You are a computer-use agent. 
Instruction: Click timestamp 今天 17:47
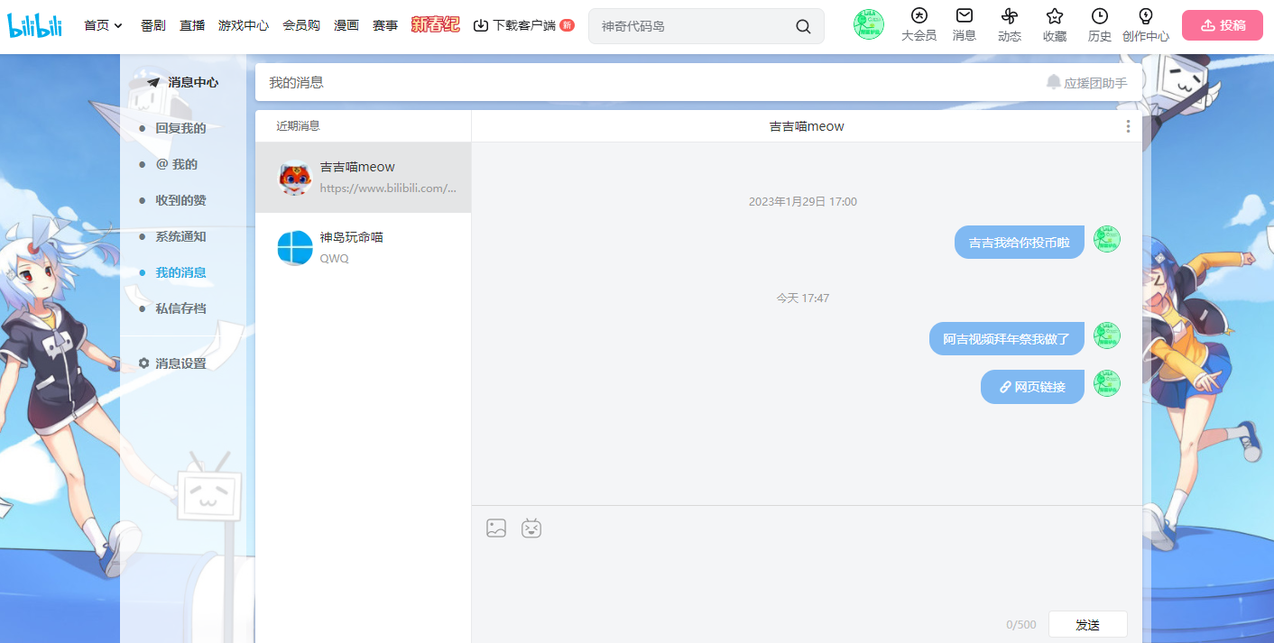[803, 298]
